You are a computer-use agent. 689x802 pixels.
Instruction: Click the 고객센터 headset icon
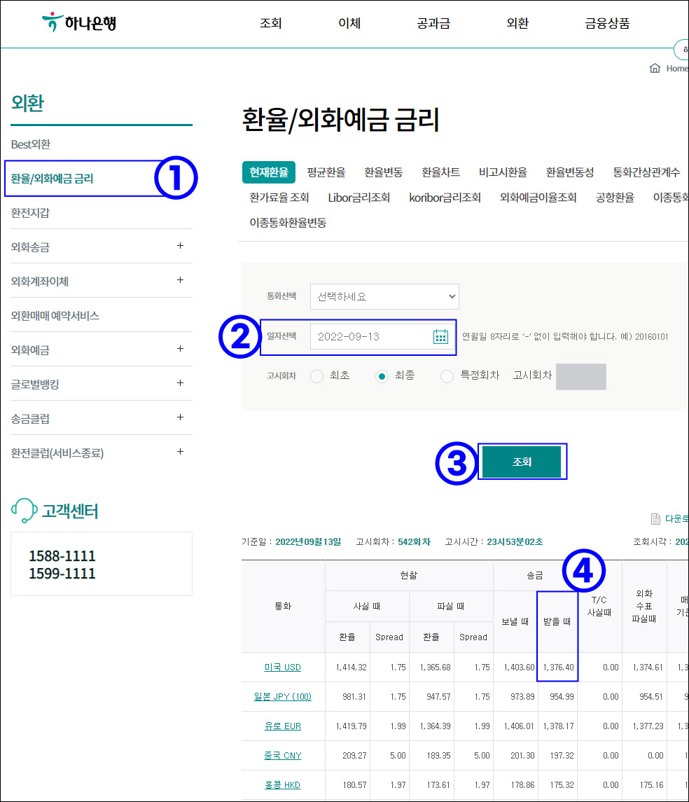(23, 509)
